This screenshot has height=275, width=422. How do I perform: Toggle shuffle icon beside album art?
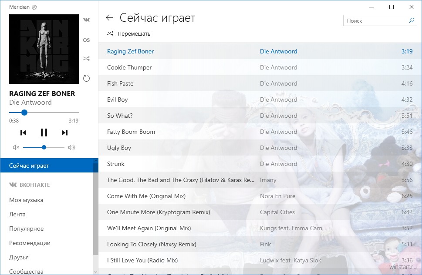coord(86,59)
